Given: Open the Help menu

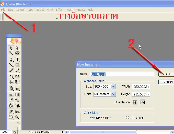Looking at the screenshot, I should [x=91, y=10].
